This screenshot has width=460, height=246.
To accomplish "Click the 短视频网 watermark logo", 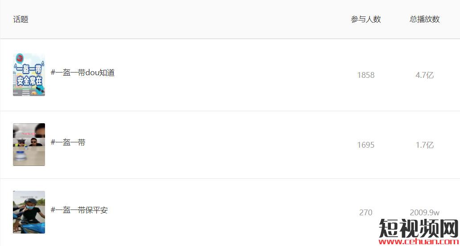I will click(418, 228).
